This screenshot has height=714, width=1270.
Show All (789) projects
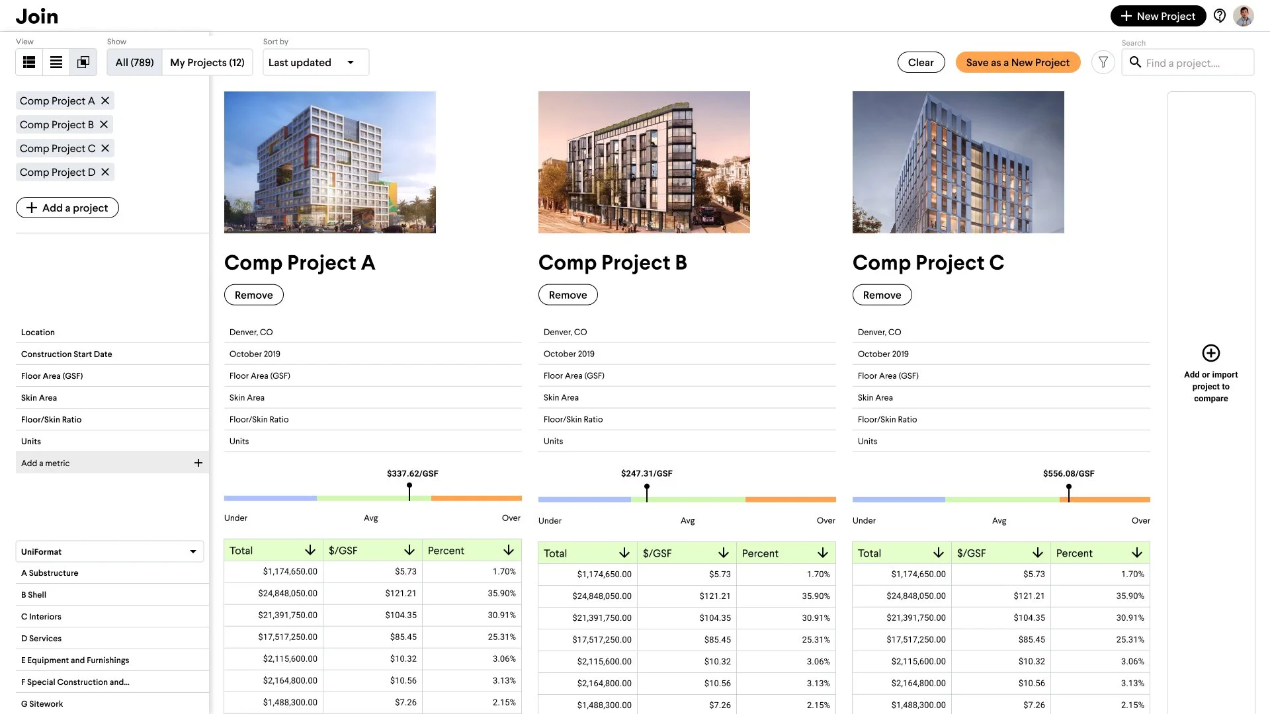[134, 62]
